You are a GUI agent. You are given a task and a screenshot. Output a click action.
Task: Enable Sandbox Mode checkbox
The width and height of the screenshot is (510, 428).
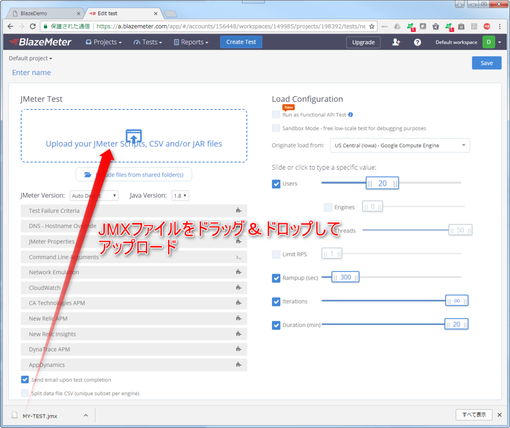click(x=276, y=128)
